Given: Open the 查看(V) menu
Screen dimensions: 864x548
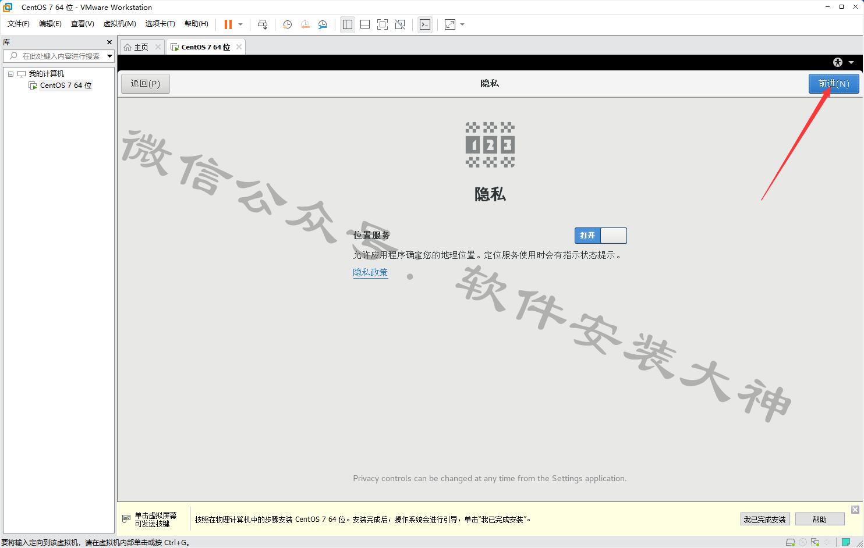Looking at the screenshot, I should [83, 24].
